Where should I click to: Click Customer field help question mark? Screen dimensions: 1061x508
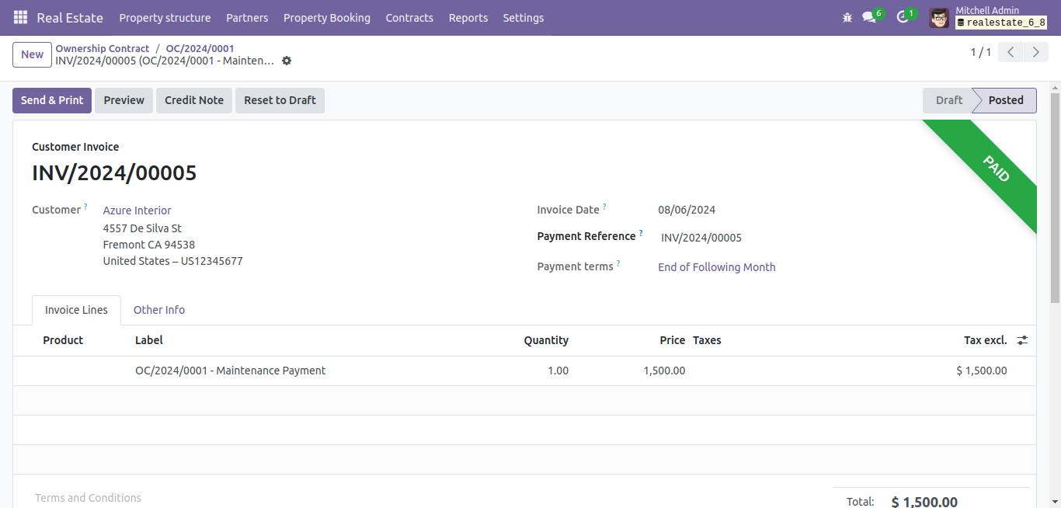tap(85, 207)
